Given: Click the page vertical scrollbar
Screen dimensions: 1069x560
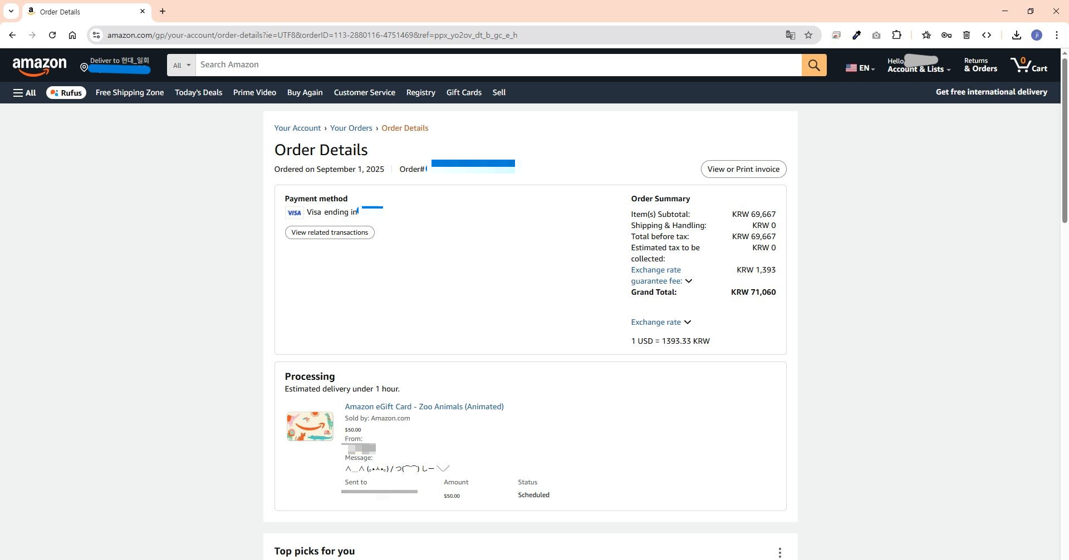Looking at the screenshot, I should coord(1065,140).
